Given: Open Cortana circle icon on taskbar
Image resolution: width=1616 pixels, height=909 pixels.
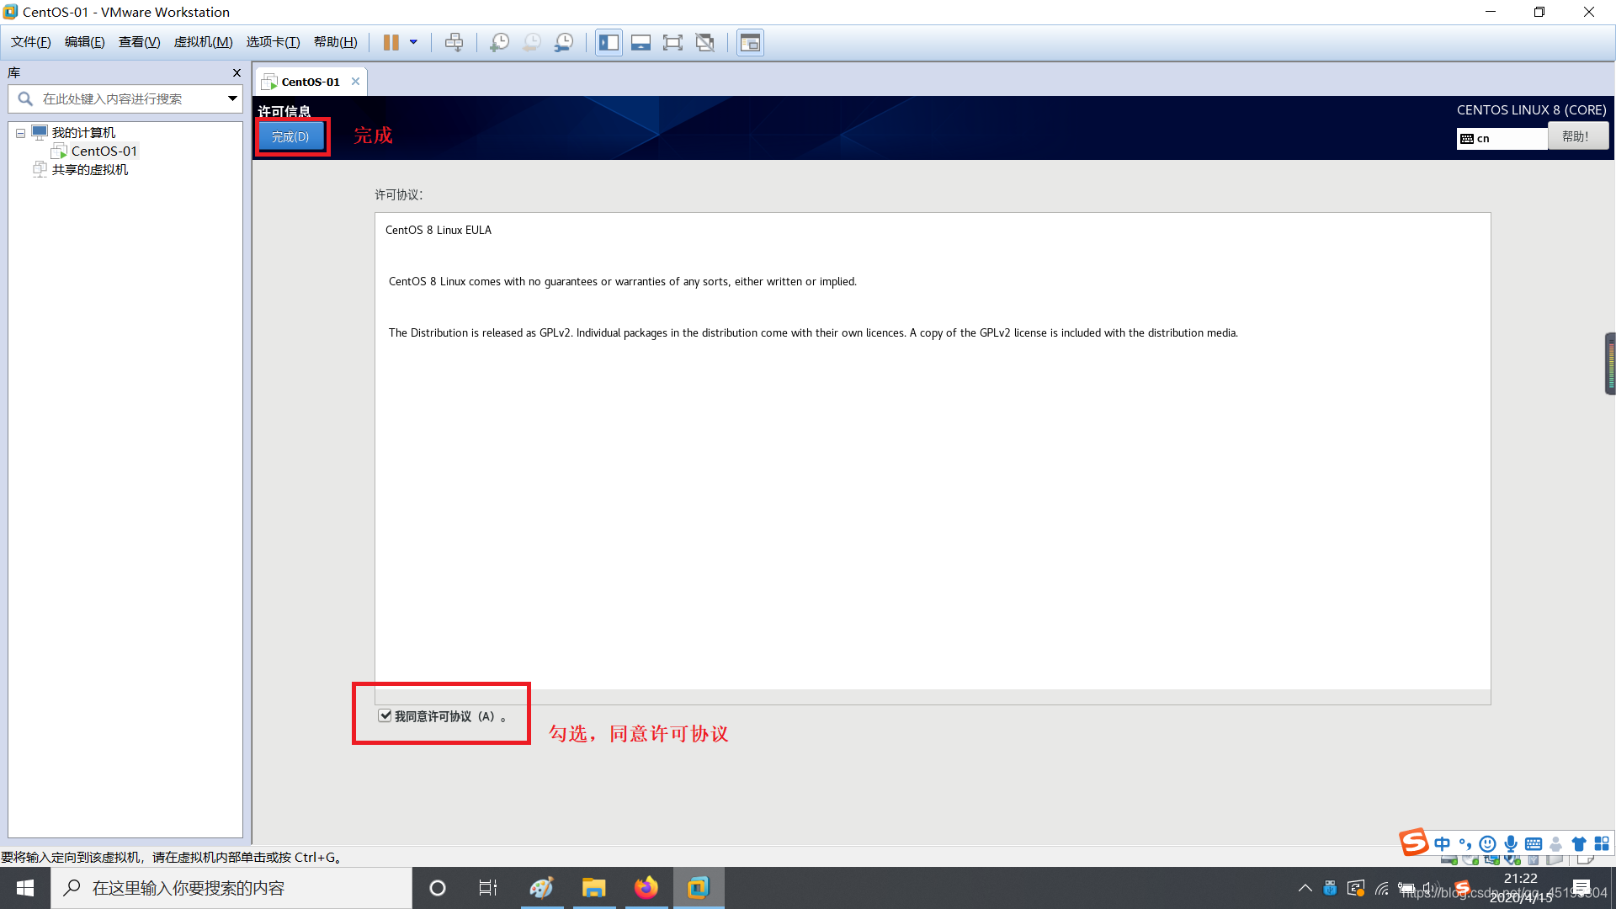Looking at the screenshot, I should (x=437, y=888).
